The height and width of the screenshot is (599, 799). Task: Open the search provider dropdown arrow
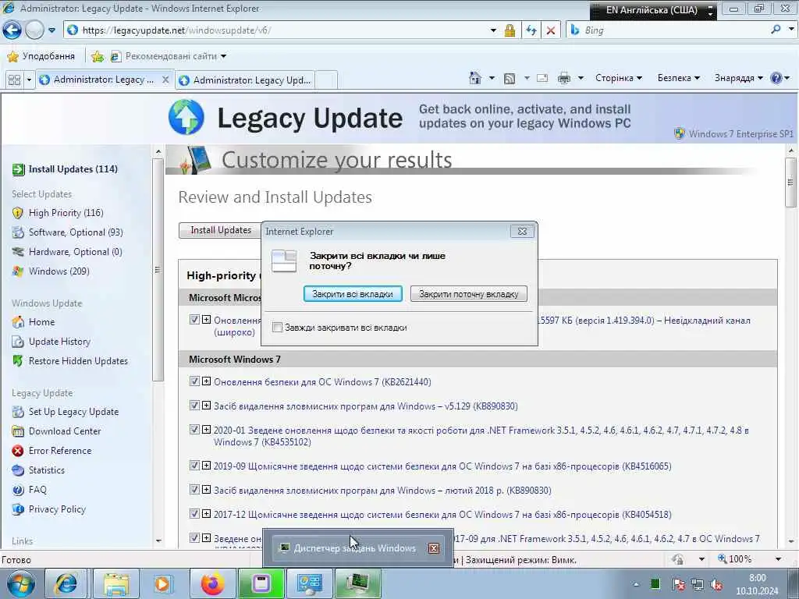(x=791, y=30)
